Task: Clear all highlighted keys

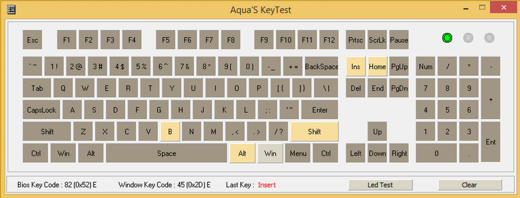Action: tap(469, 185)
